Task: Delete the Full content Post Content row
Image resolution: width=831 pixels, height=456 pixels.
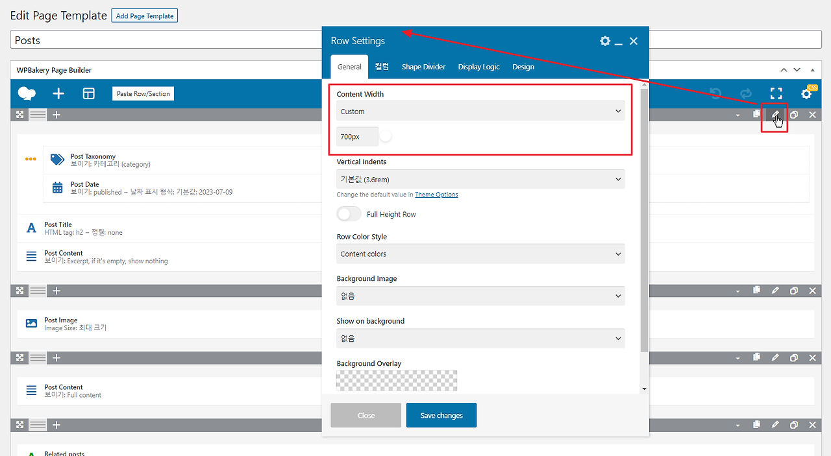Action: click(812, 358)
